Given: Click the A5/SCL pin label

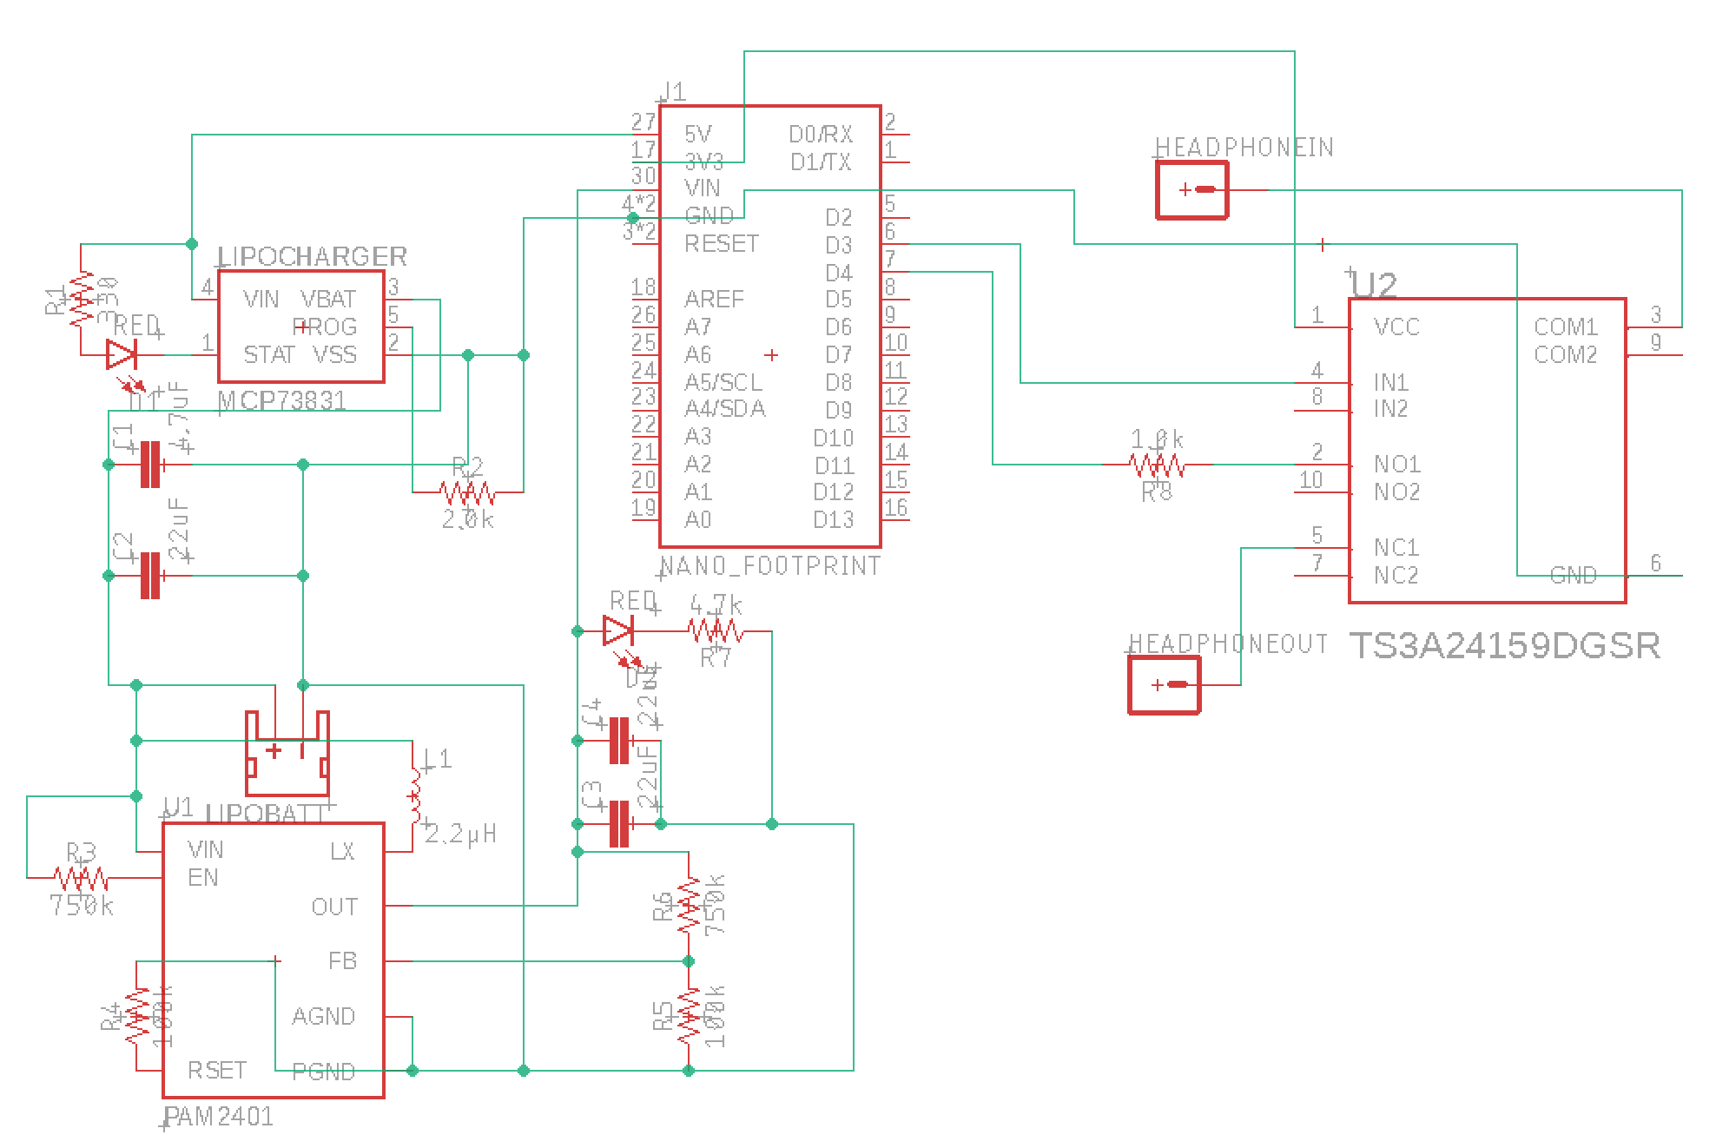Looking at the screenshot, I should coord(723,382).
